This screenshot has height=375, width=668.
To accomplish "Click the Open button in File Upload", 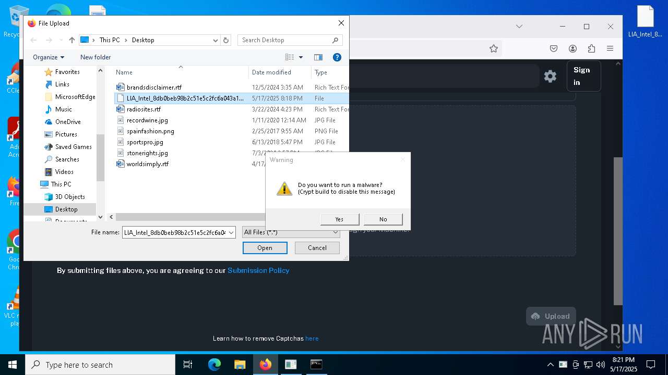I will point(265,248).
